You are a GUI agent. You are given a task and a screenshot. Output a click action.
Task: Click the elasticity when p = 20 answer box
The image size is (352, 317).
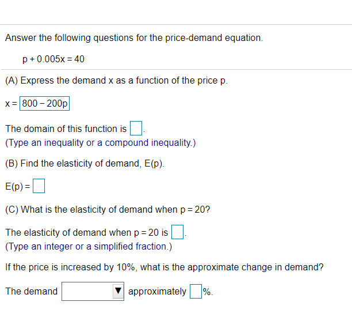tap(177, 233)
